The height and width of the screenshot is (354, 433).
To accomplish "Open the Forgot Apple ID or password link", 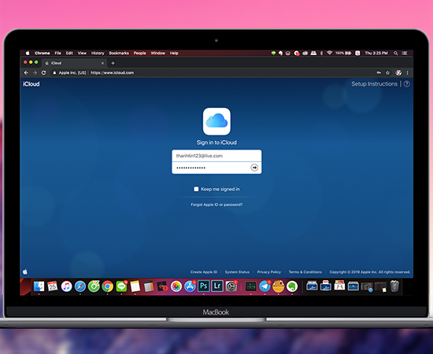I will tap(216, 205).
